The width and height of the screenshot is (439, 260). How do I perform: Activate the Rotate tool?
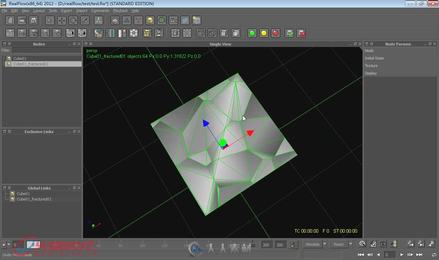pyautogui.click(x=73, y=20)
